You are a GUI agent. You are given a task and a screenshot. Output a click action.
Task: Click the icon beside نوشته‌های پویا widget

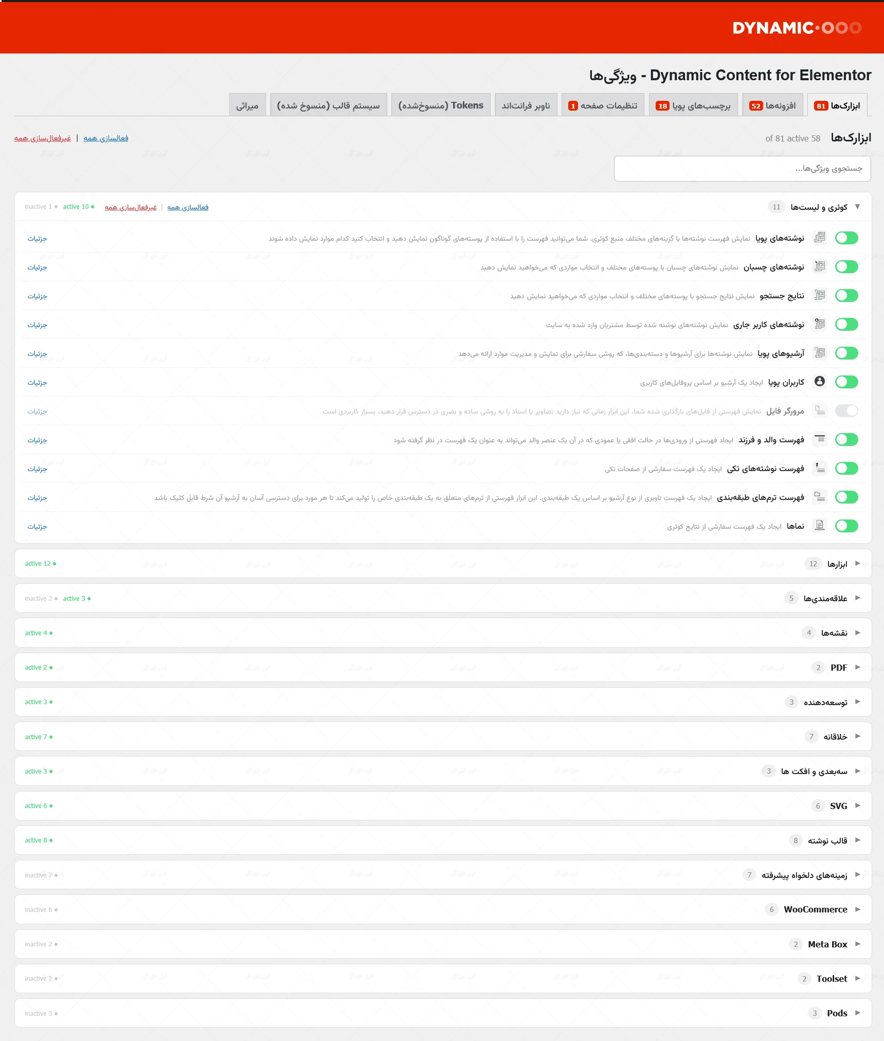click(x=820, y=238)
